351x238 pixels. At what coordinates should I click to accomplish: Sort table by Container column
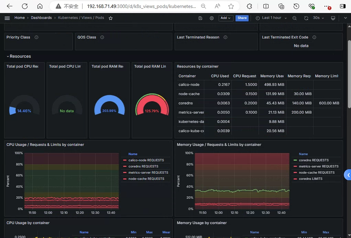point(187,76)
